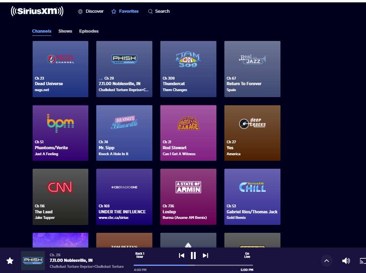Skip to the previous track
Viewport: 366px width, 273px height.
(181, 255)
